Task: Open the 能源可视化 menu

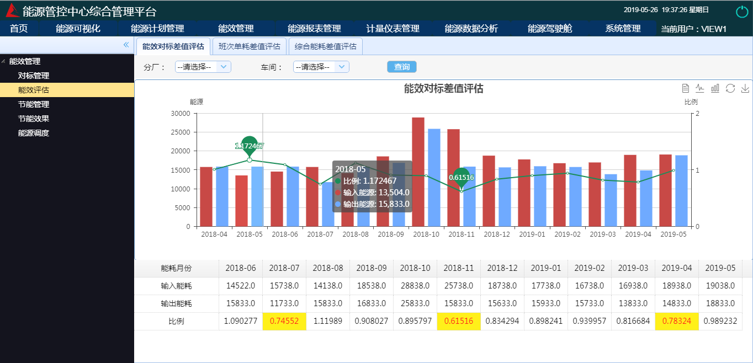Action: [78, 29]
